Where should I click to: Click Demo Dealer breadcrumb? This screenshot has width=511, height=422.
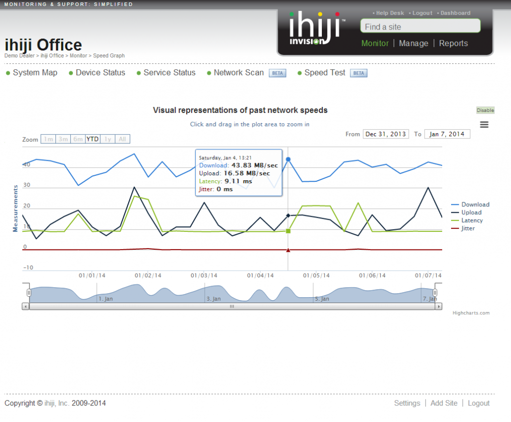pos(19,56)
